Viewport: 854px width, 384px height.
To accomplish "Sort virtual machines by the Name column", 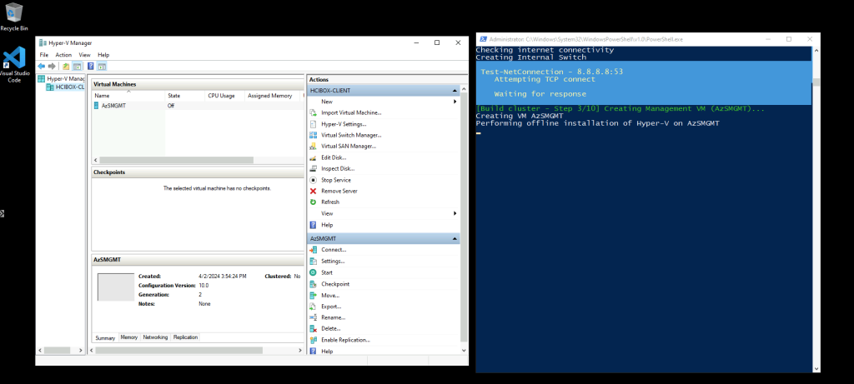I will [x=128, y=96].
